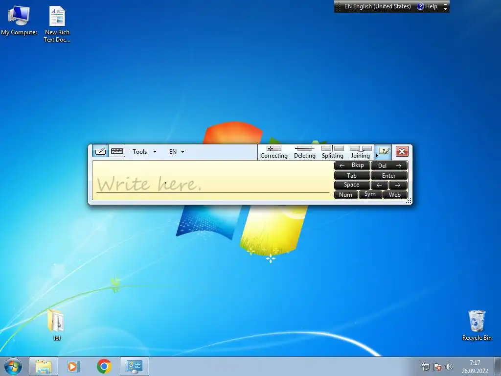This screenshot has height=376, width=501.
Task: Open the Sym symbols pad
Action: coord(370,194)
